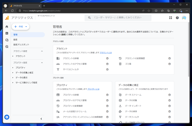Open help for データの収集
The image size is (192, 126).
coord(170,100)
